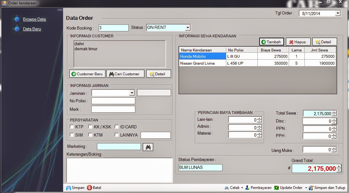Click Hapus to delete selected vehicle

298,41
